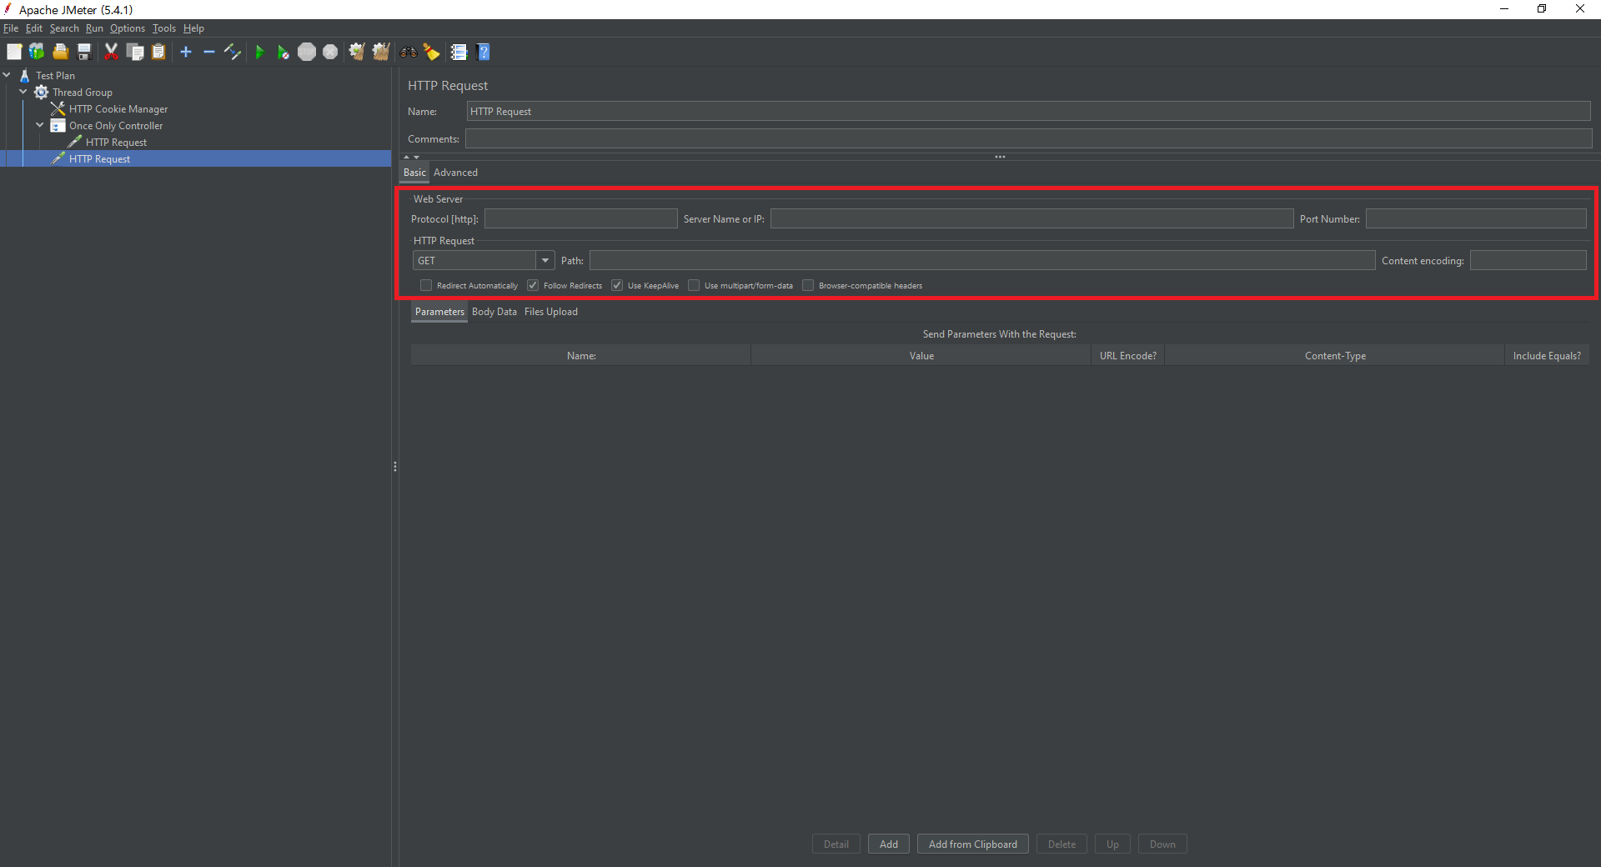The width and height of the screenshot is (1601, 867).
Task: Open the Options menu
Action: 128,28
